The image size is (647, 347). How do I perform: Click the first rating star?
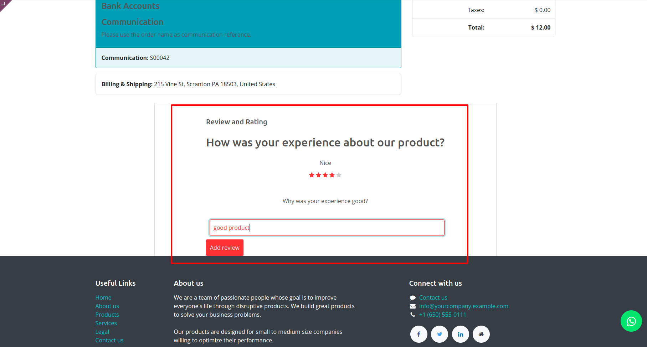[312, 175]
